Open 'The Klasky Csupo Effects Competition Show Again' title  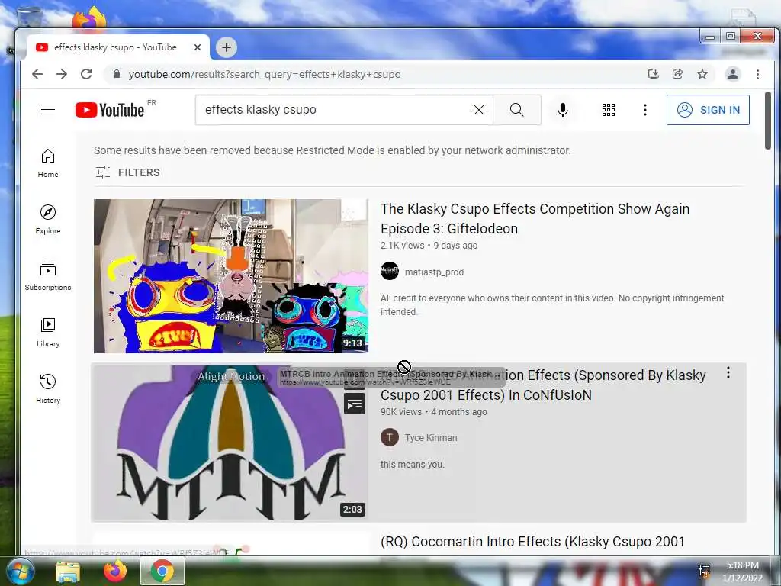(x=535, y=218)
